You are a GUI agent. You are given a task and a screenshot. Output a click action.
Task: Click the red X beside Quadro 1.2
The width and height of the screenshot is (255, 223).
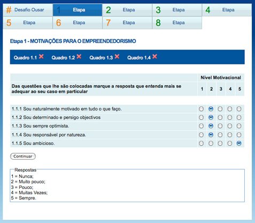point(79,57)
